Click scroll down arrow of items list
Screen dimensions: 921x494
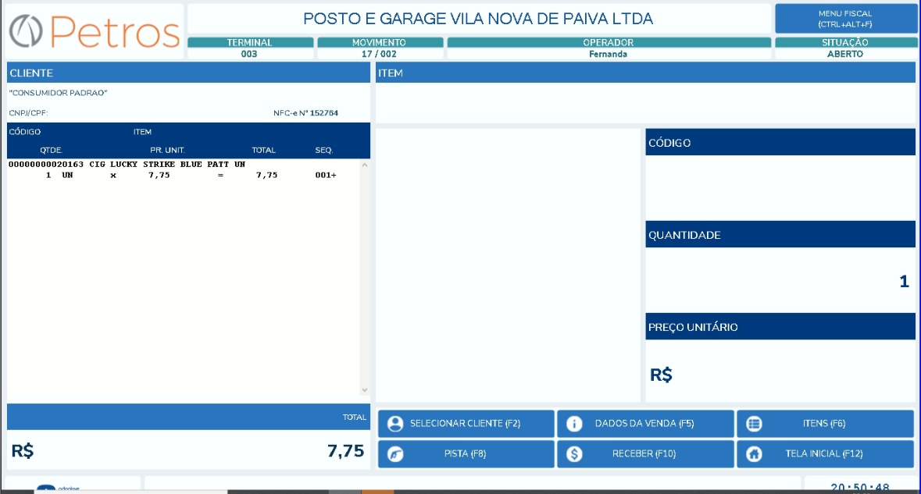click(365, 390)
